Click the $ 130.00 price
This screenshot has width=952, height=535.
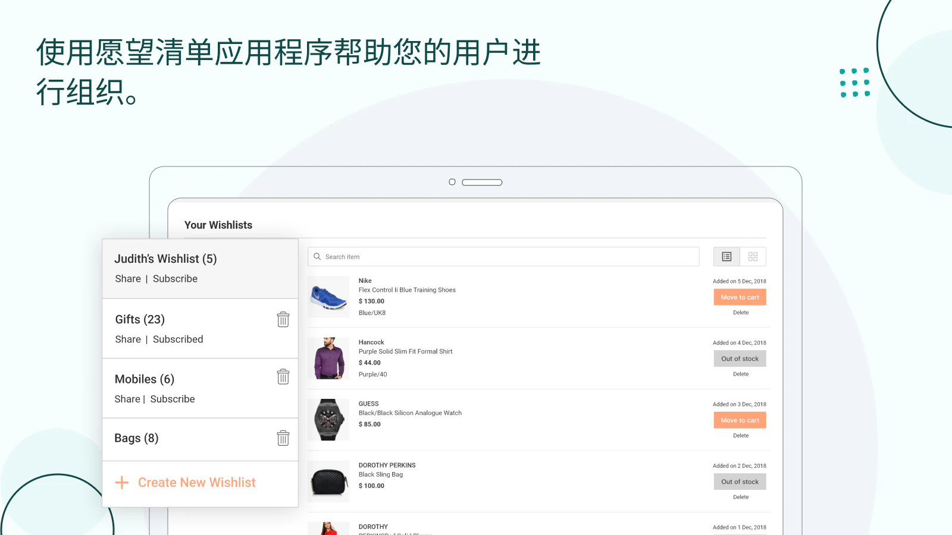click(371, 301)
